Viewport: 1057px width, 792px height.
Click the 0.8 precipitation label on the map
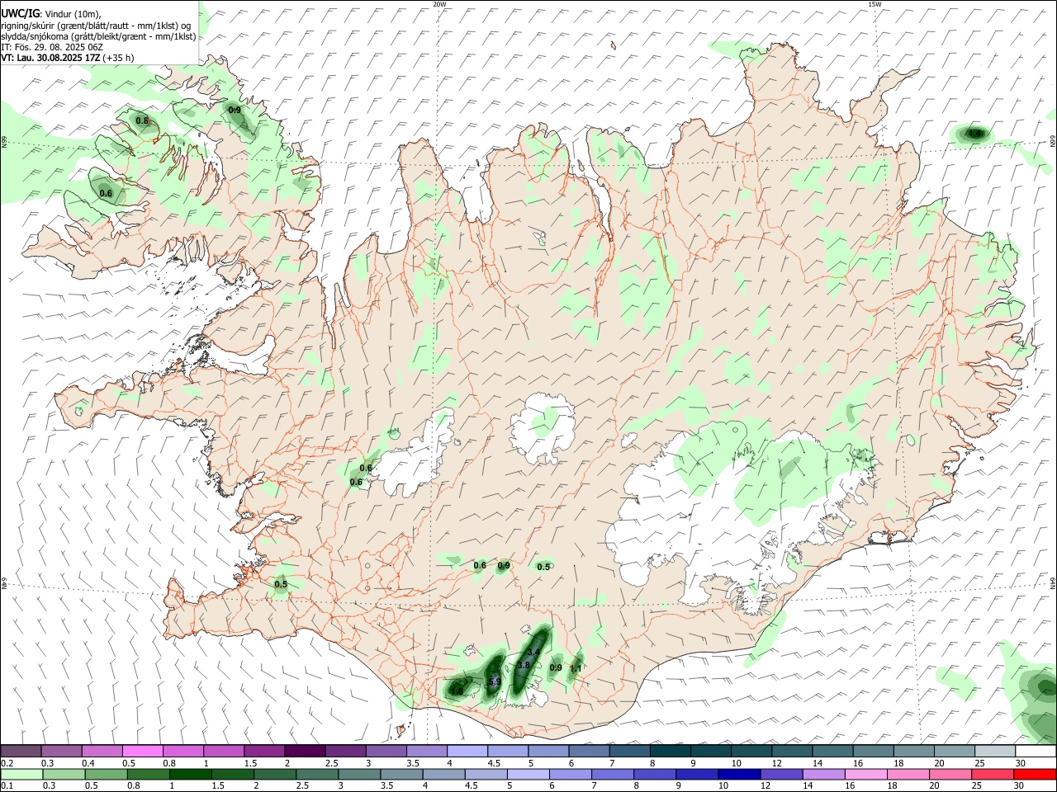142,121
